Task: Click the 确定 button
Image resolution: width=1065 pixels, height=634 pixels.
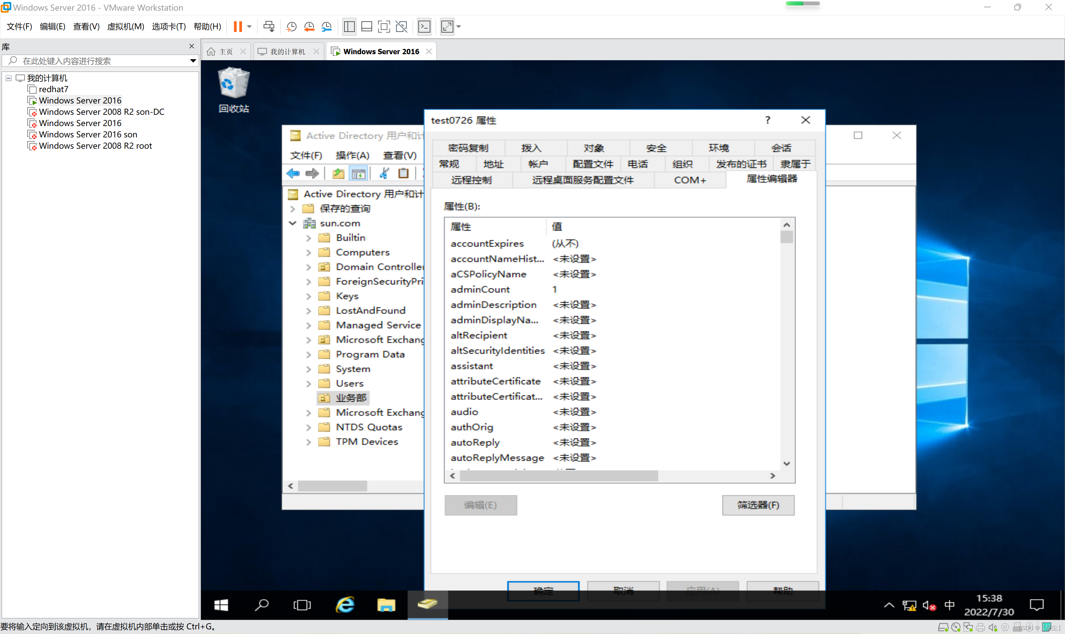Action: point(543,591)
